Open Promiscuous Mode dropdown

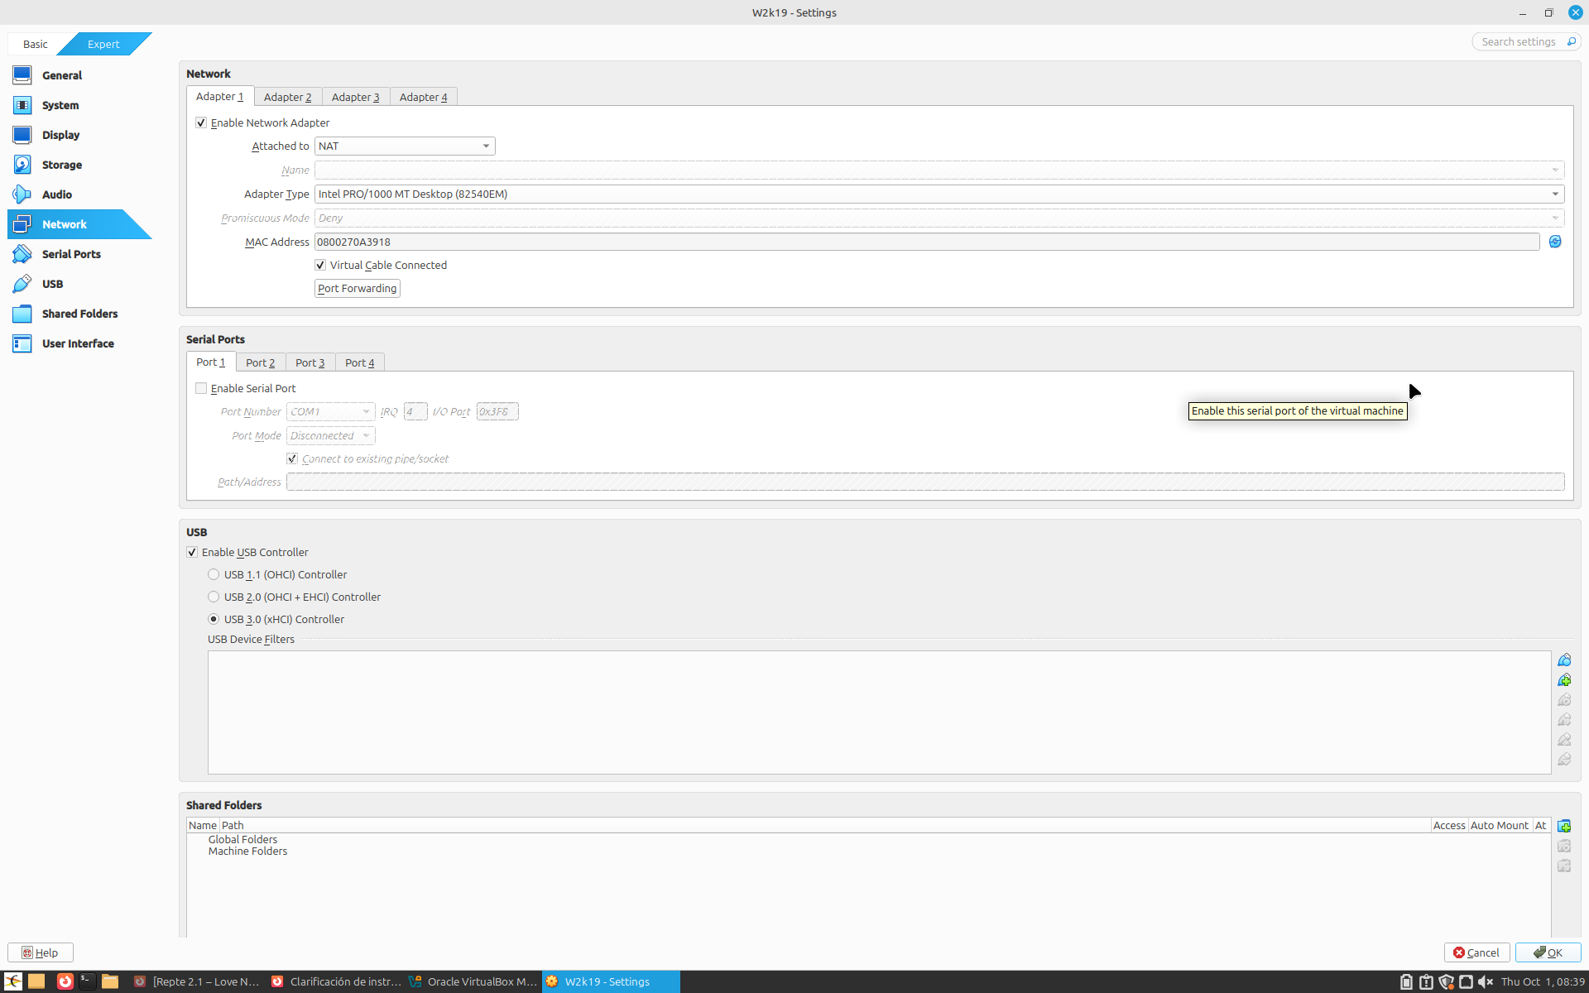pos(939,218)
